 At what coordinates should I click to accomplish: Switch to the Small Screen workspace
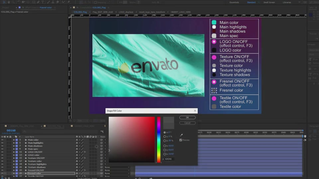(x=269, y=2)
